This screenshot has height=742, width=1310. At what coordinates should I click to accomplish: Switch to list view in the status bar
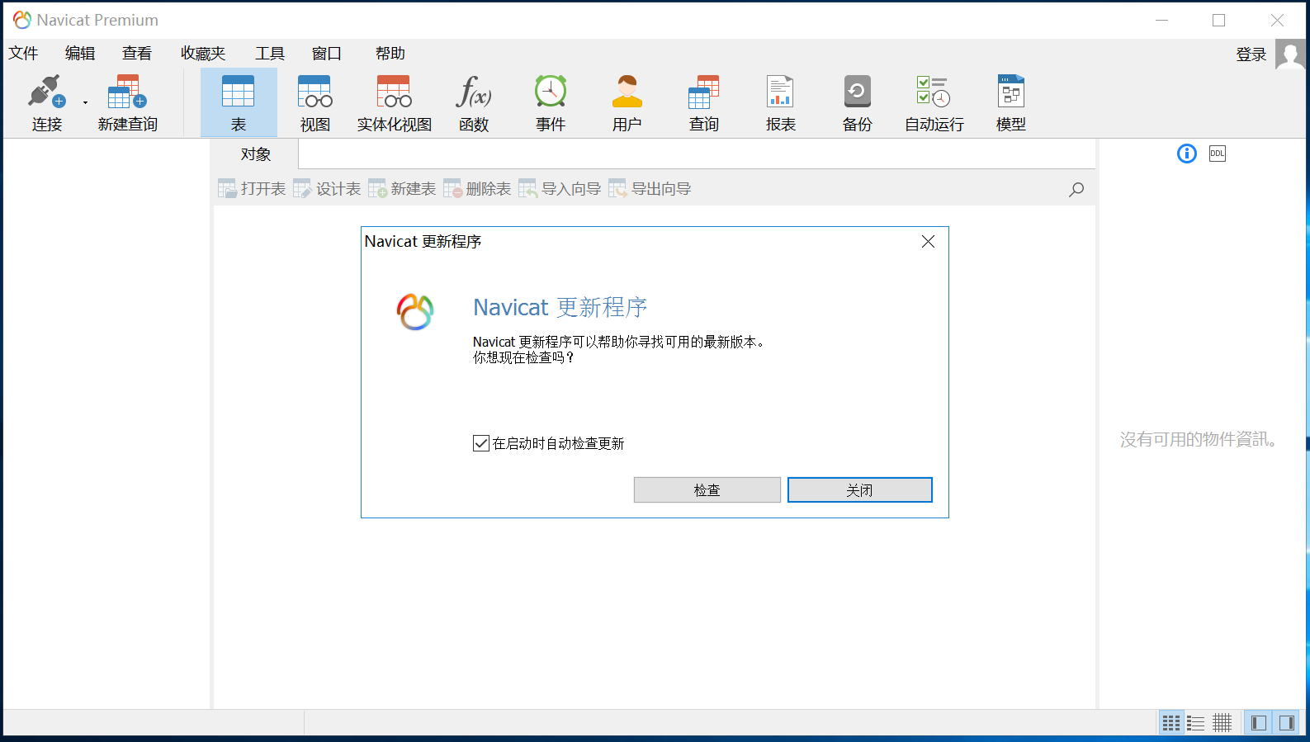pos(1196,723)
